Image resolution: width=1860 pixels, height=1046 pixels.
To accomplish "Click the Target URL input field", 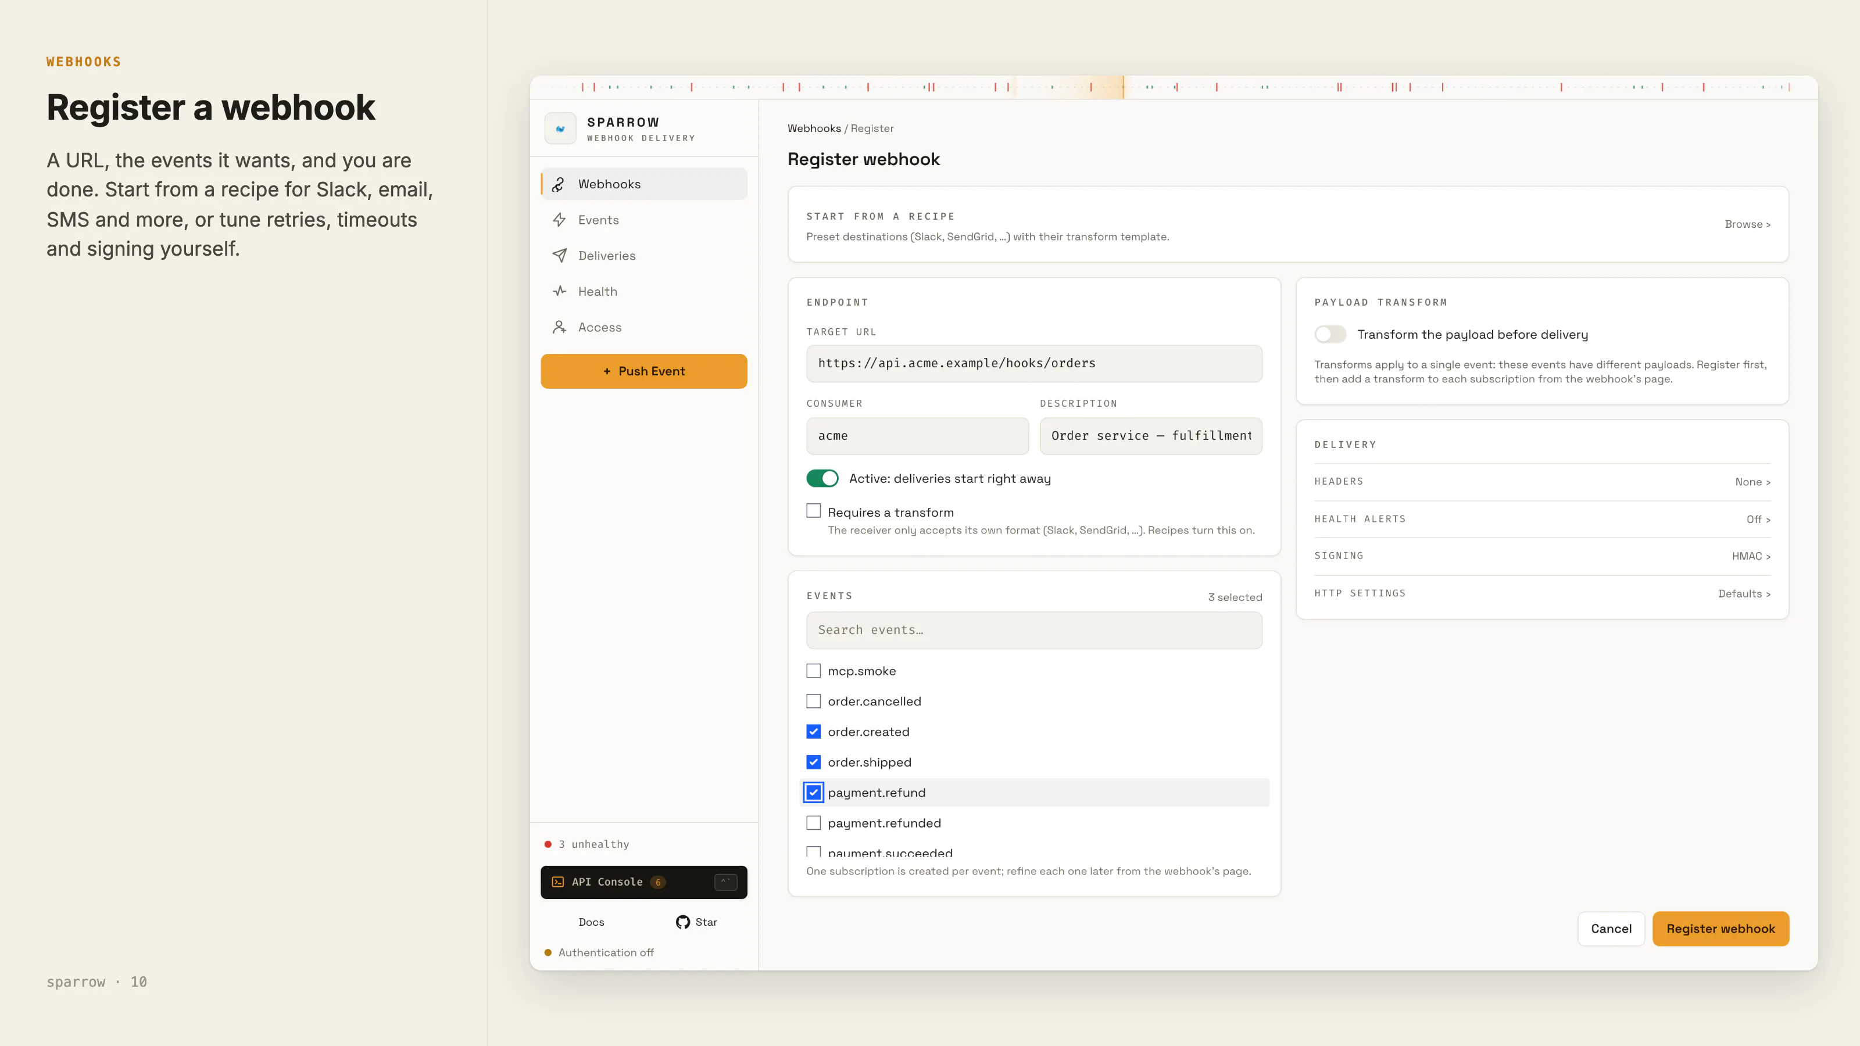I will [x=1034, y=363].
